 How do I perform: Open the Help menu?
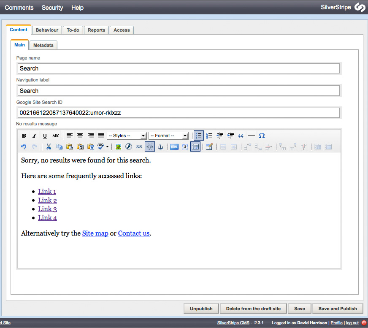pyautogui.click(x=78, y=8)
